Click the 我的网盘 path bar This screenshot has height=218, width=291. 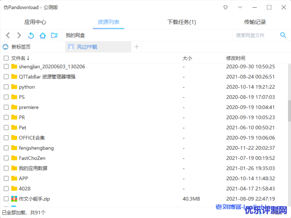point(147,35)
